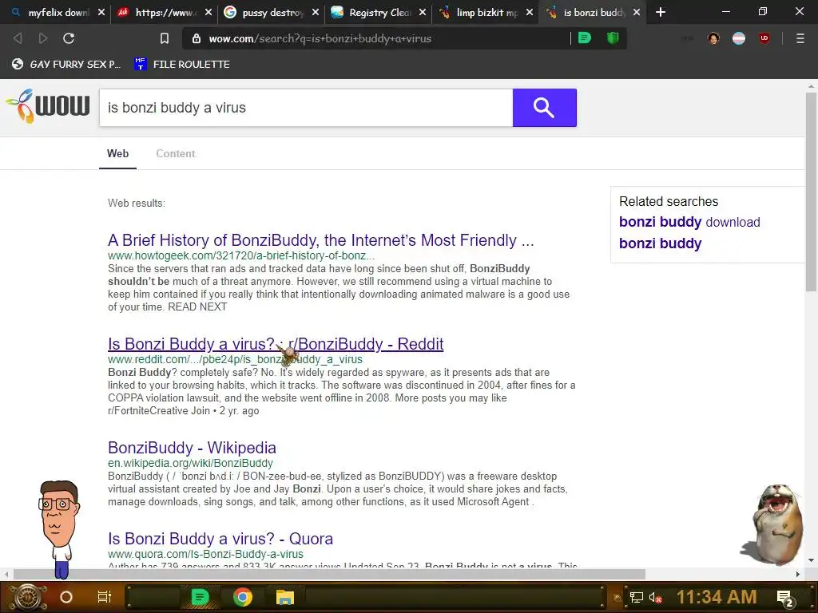Open the FILE ROULETTE bookmark
This screenshot has height=613, width=818.
182,64
